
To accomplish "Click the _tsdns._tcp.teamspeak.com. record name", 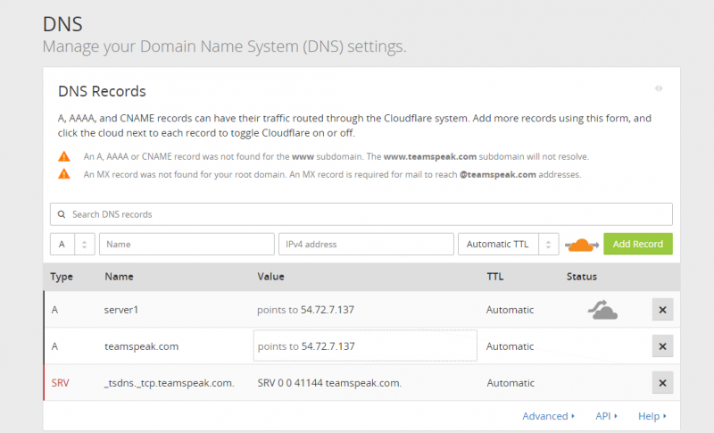I will pyautogui.click(x=169, y=383).
